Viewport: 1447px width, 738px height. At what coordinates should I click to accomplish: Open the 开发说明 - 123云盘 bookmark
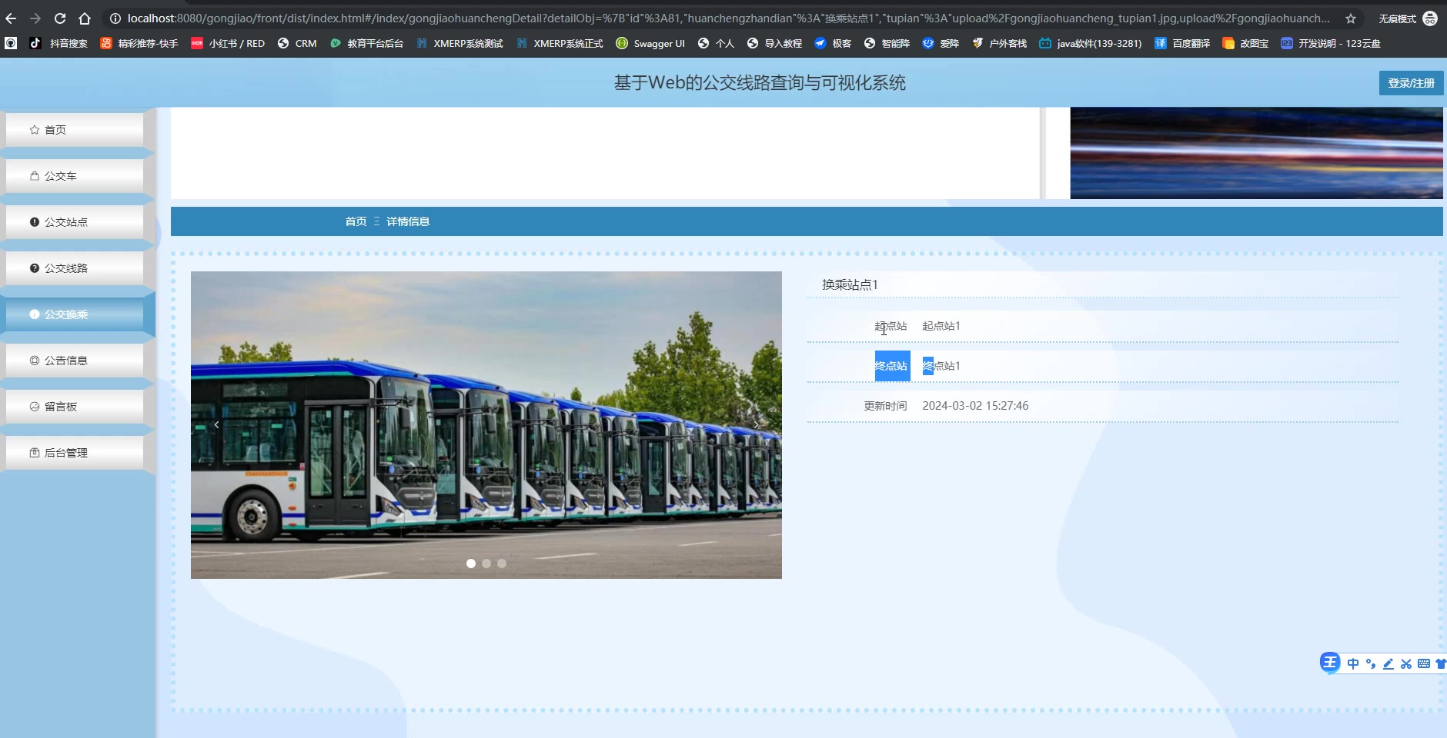point(1330,44)
